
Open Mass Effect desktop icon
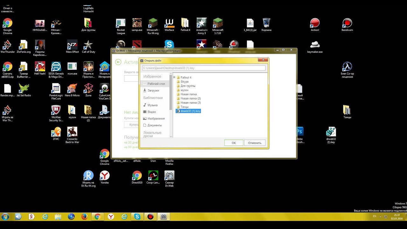(x=72, y=47)
